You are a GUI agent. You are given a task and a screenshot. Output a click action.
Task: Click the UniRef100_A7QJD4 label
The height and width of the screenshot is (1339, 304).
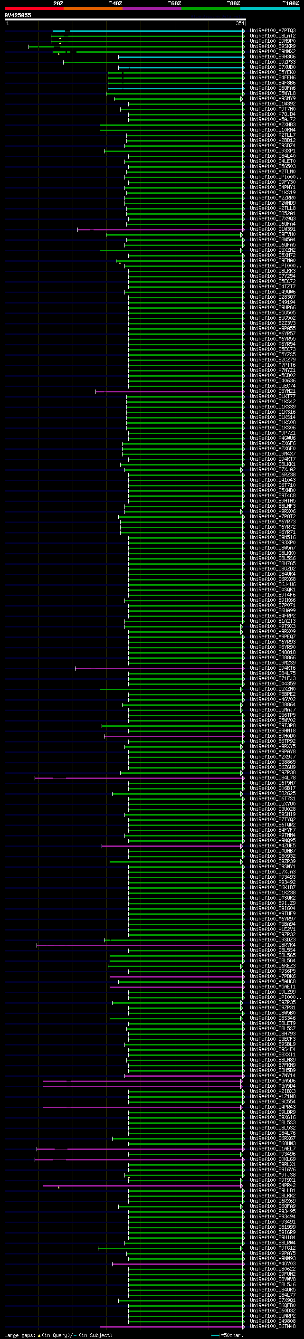click(272, 114)
